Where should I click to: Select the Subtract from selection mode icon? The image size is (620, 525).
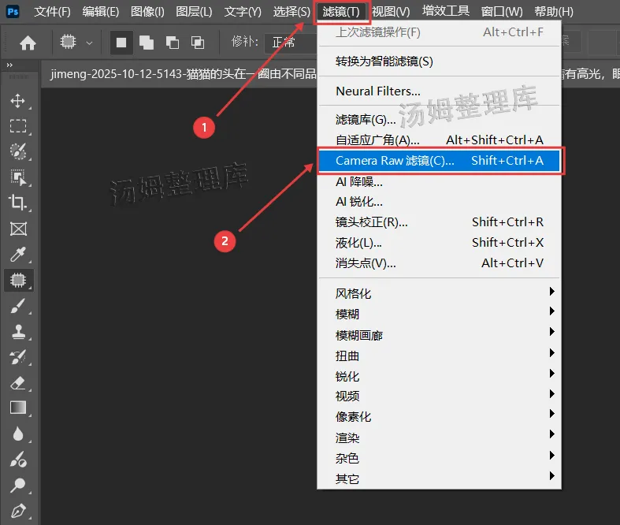(x=172, y=43)
